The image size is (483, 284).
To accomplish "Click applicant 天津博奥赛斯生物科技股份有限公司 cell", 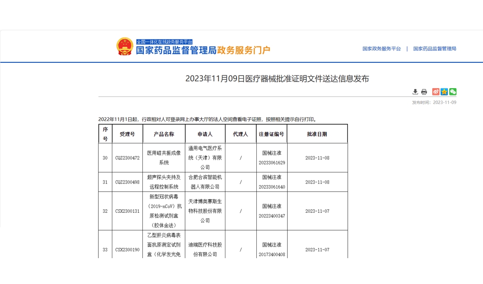I will pos(205,211).
